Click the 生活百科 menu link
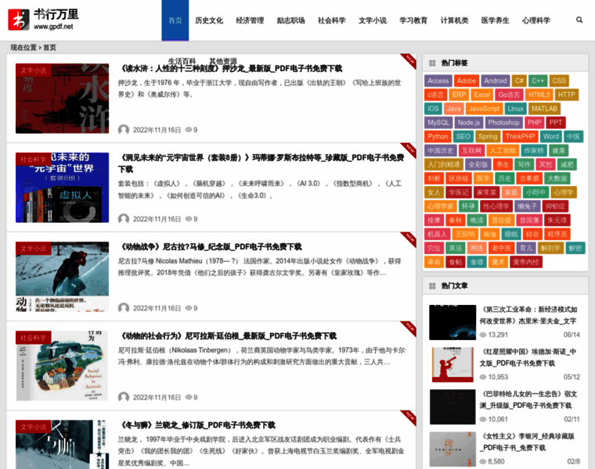 [182, 61]
